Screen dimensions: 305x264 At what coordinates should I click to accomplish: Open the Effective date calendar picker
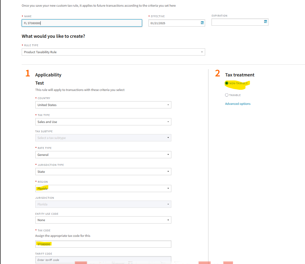pyautogui.click(x=202, y=23)
